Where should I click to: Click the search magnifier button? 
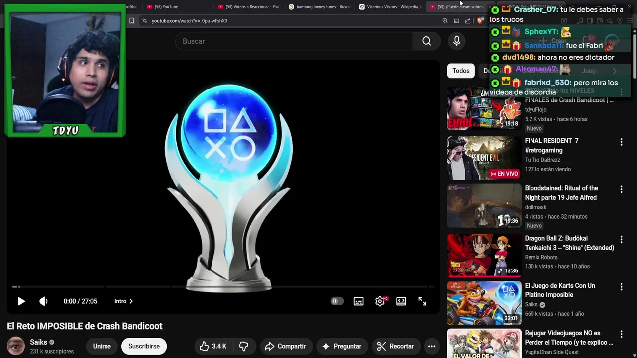(426, 41)
